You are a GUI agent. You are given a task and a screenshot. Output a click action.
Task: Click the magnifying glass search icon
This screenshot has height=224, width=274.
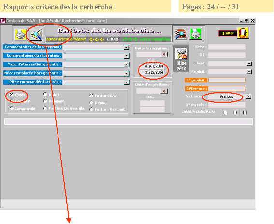pyautogui.click(x=36, y=34)
